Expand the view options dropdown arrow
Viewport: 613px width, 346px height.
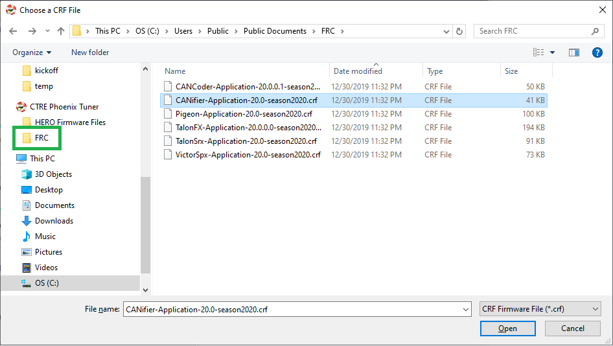[x=552, y=52]
